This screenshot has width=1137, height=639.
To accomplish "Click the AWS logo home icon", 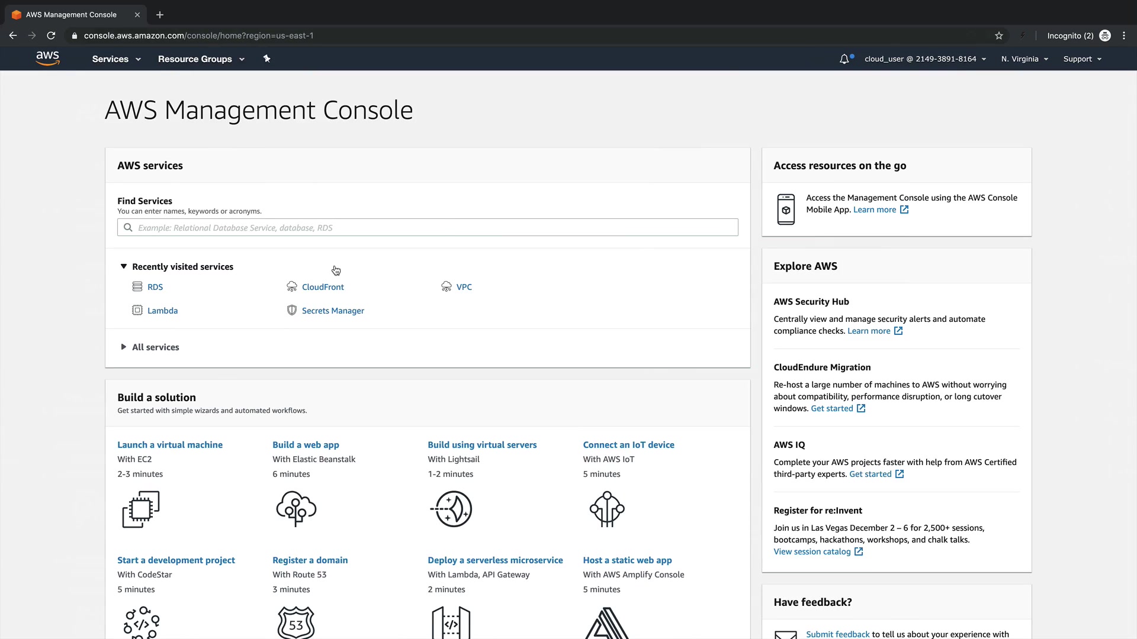I will tap(47, 58).
